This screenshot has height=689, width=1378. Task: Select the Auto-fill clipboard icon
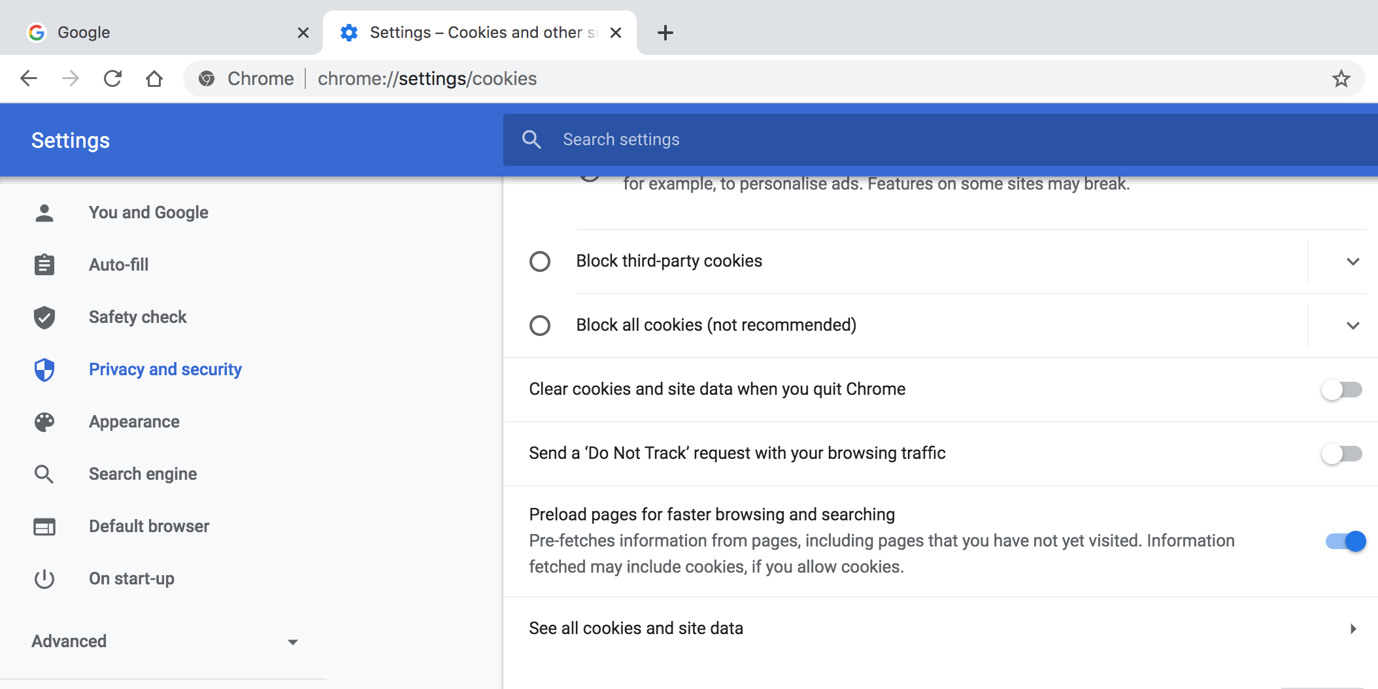point(44,264)
